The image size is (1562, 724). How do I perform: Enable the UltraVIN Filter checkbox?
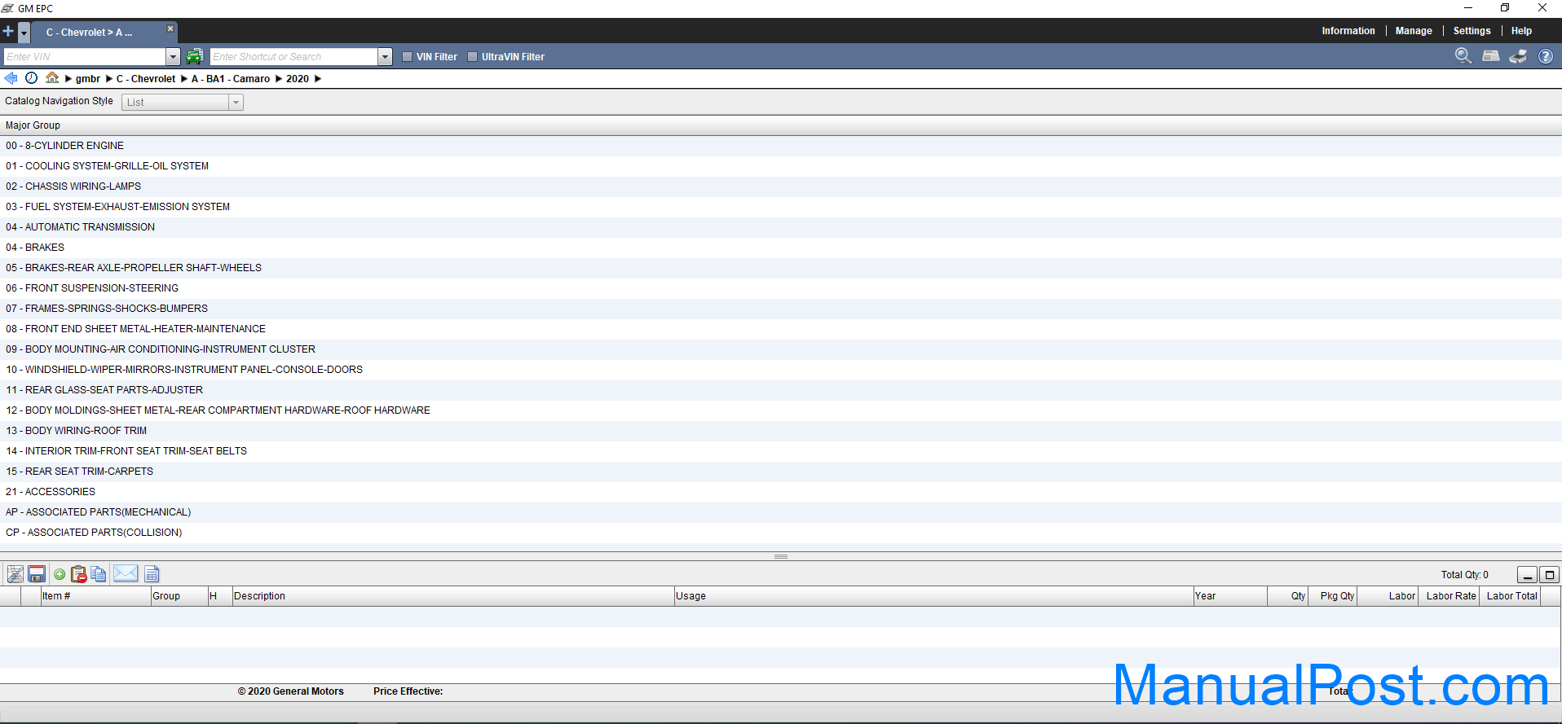472,57
